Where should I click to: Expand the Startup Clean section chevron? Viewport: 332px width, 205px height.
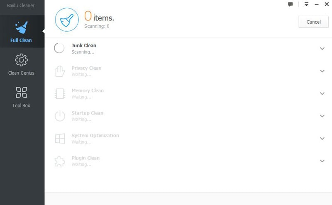pyautogui.click(x=322, y=116)
